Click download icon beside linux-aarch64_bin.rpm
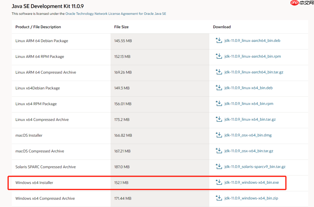Screen dimensions: 314x207 [219, 56]
